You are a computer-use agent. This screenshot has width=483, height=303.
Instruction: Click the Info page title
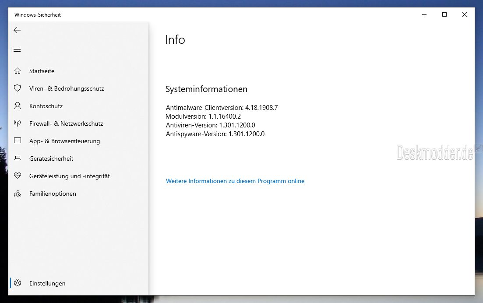pos(175,40)
